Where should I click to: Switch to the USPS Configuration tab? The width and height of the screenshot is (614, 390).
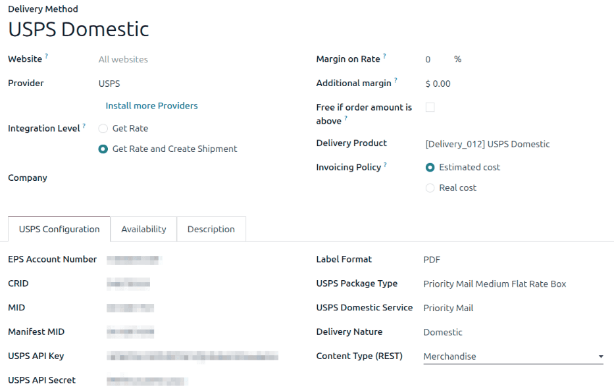click(59, 230)
